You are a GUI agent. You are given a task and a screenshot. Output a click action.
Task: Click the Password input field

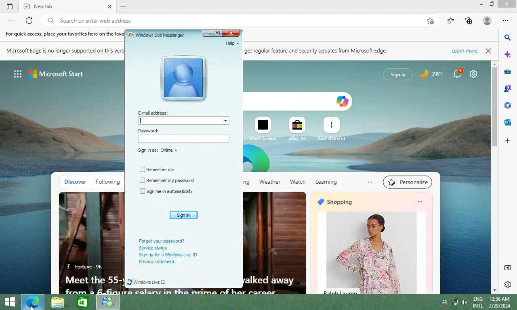tap(184, 138)
